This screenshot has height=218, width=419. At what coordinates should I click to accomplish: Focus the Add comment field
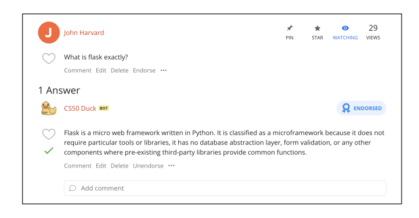[225, 188]
